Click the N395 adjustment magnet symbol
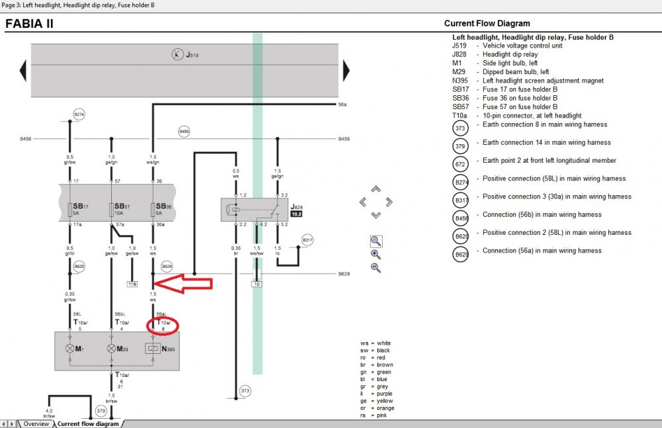The height and width of the screenshot is (428, 662). [153, 348]
